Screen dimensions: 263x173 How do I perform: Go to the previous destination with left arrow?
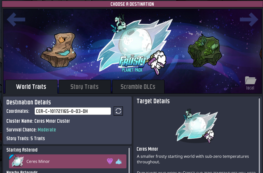[x=16, y=19]
